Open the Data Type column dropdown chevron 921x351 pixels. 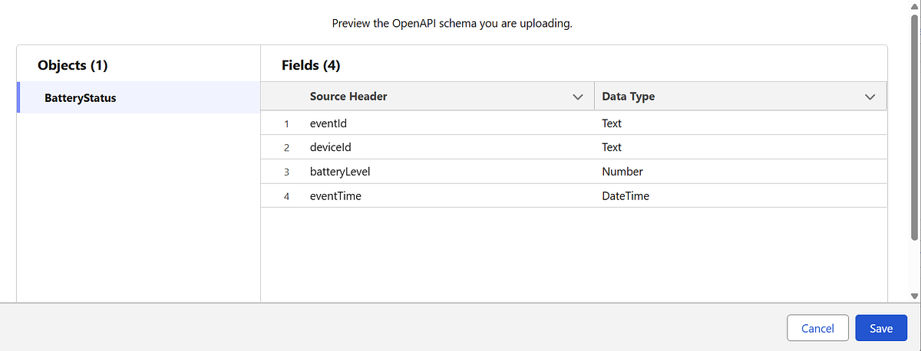pyautogui.click(x=870, y=97)
